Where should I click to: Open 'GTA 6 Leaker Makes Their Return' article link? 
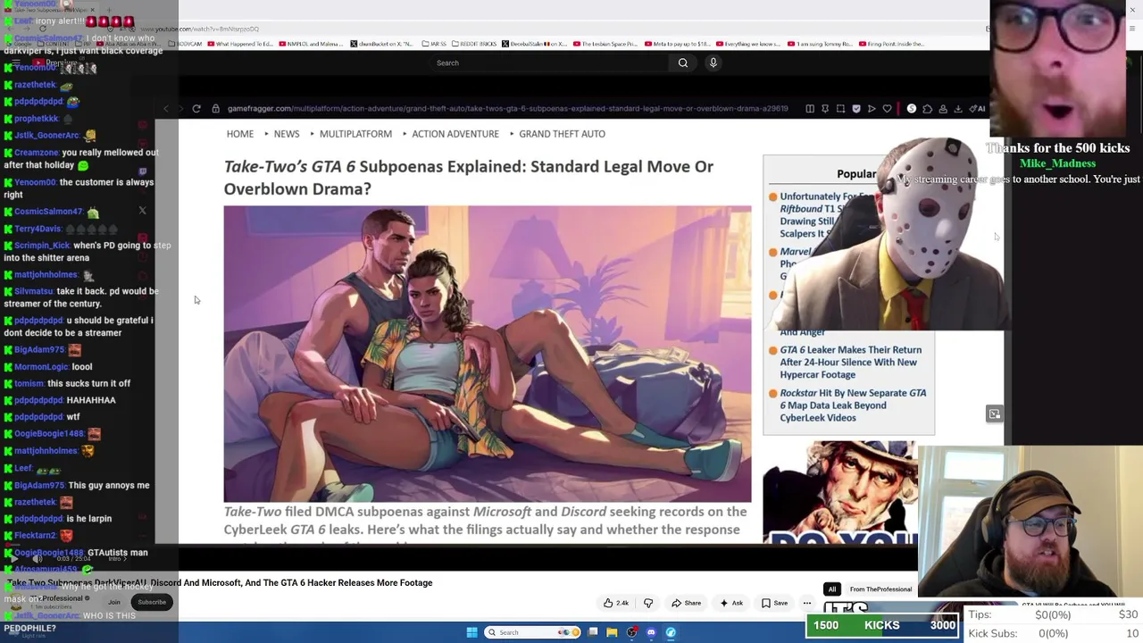pos(850,363)
